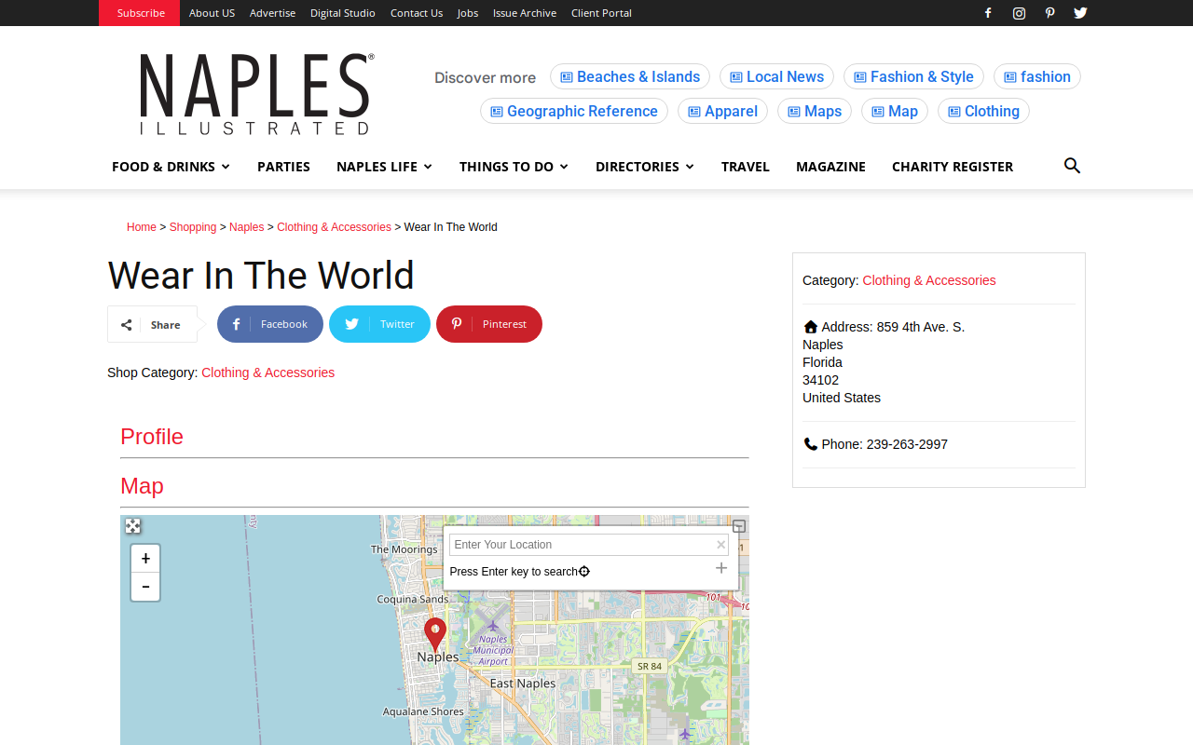This screenshot has width=1193, height=745.
Task: Expand Things To Do menu
Action: pos(514,167)
